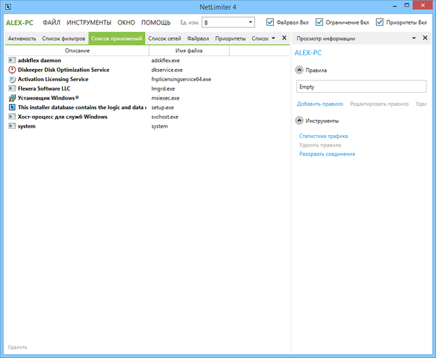Click the system process icon
Screen dimensions: 436x358
[x=12, y=126]
